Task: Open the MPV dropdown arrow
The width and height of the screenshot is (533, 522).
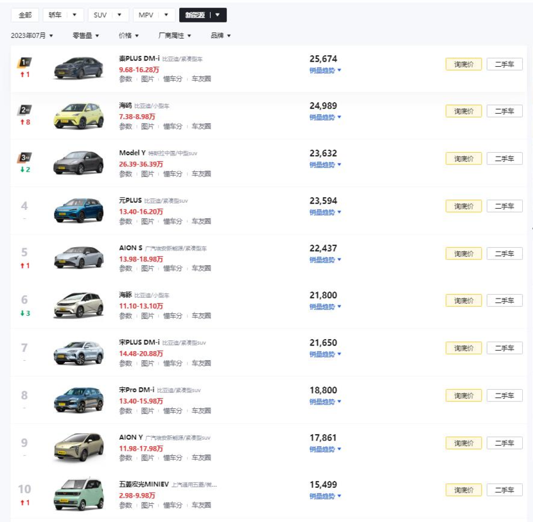Action: [166, 15]
